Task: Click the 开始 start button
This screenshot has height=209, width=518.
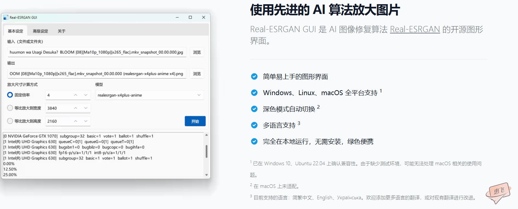Action: pos(195,121)
